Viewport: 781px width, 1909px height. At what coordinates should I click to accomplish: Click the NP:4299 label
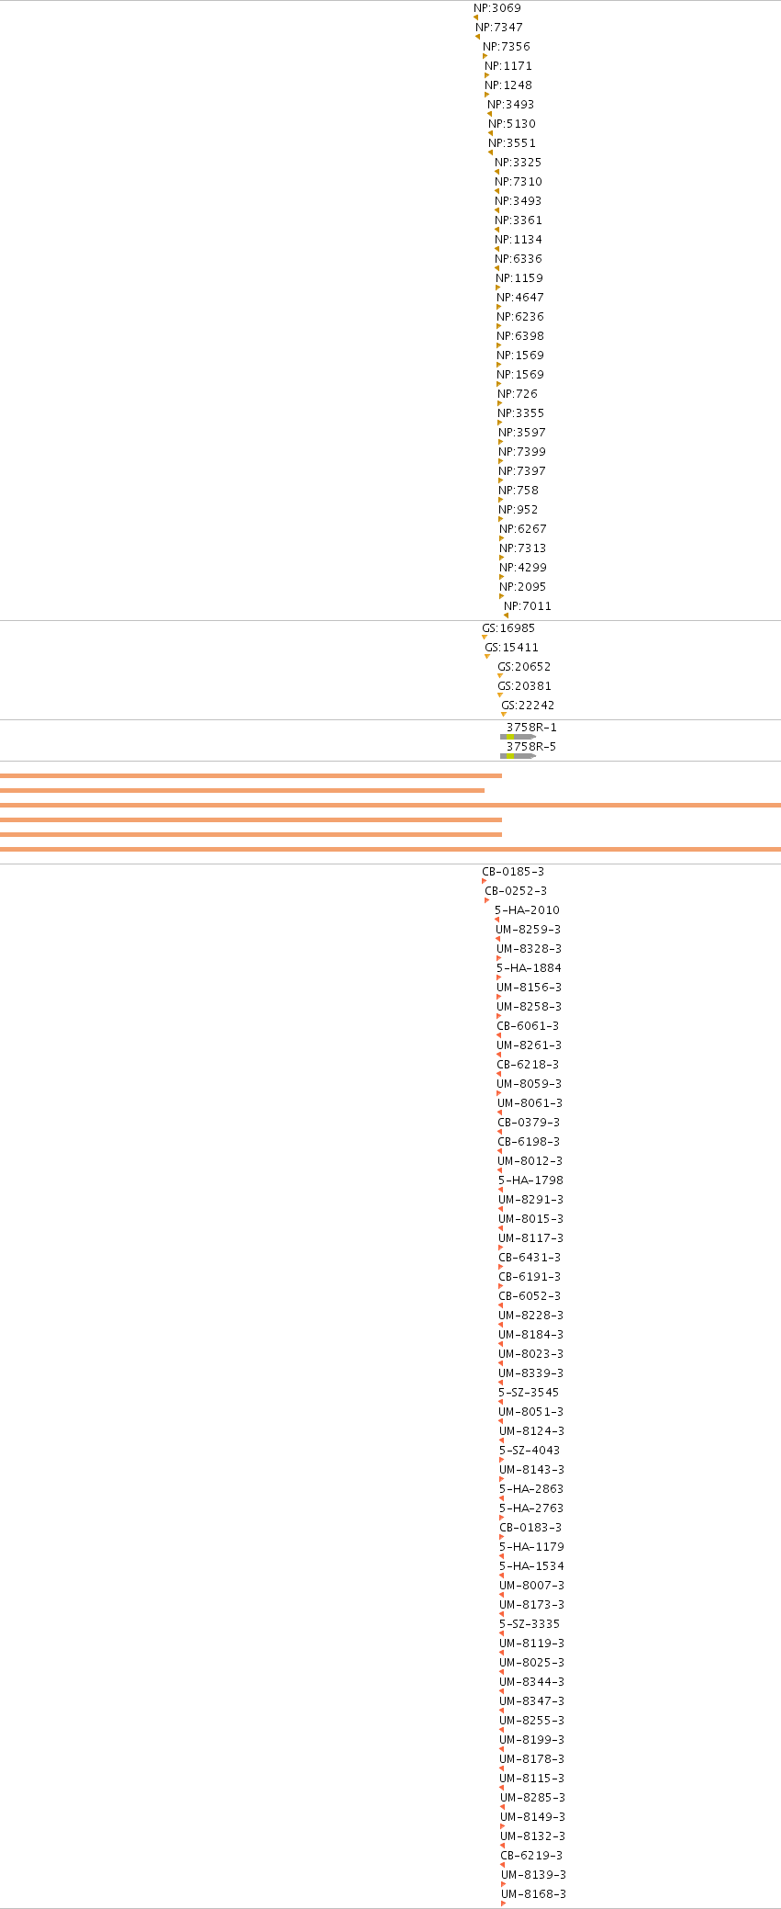pyautogui.click(x=523, y=568)
